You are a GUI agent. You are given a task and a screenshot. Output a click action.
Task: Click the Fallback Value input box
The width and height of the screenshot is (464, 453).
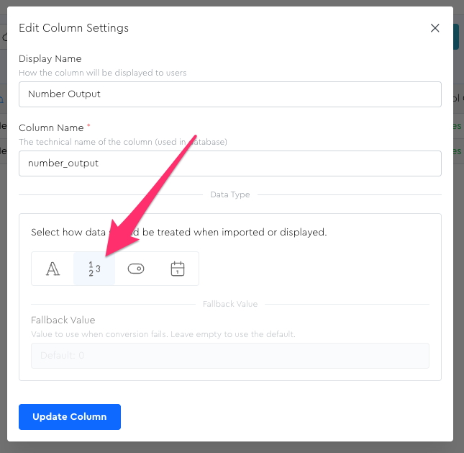pos(229,356)
